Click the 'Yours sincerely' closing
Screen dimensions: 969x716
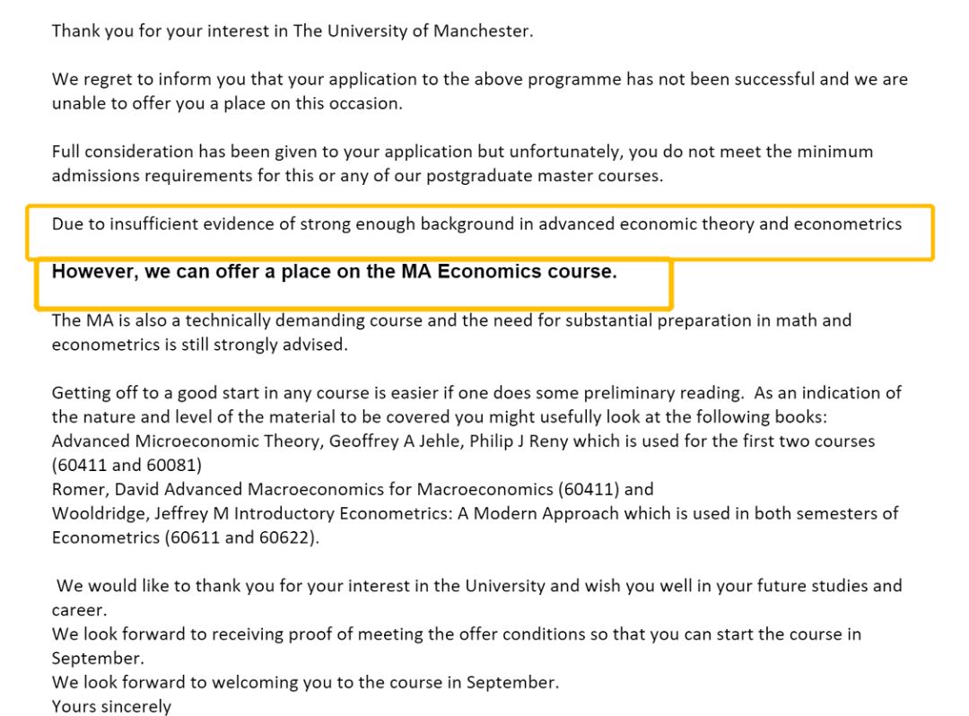(111, 706)
